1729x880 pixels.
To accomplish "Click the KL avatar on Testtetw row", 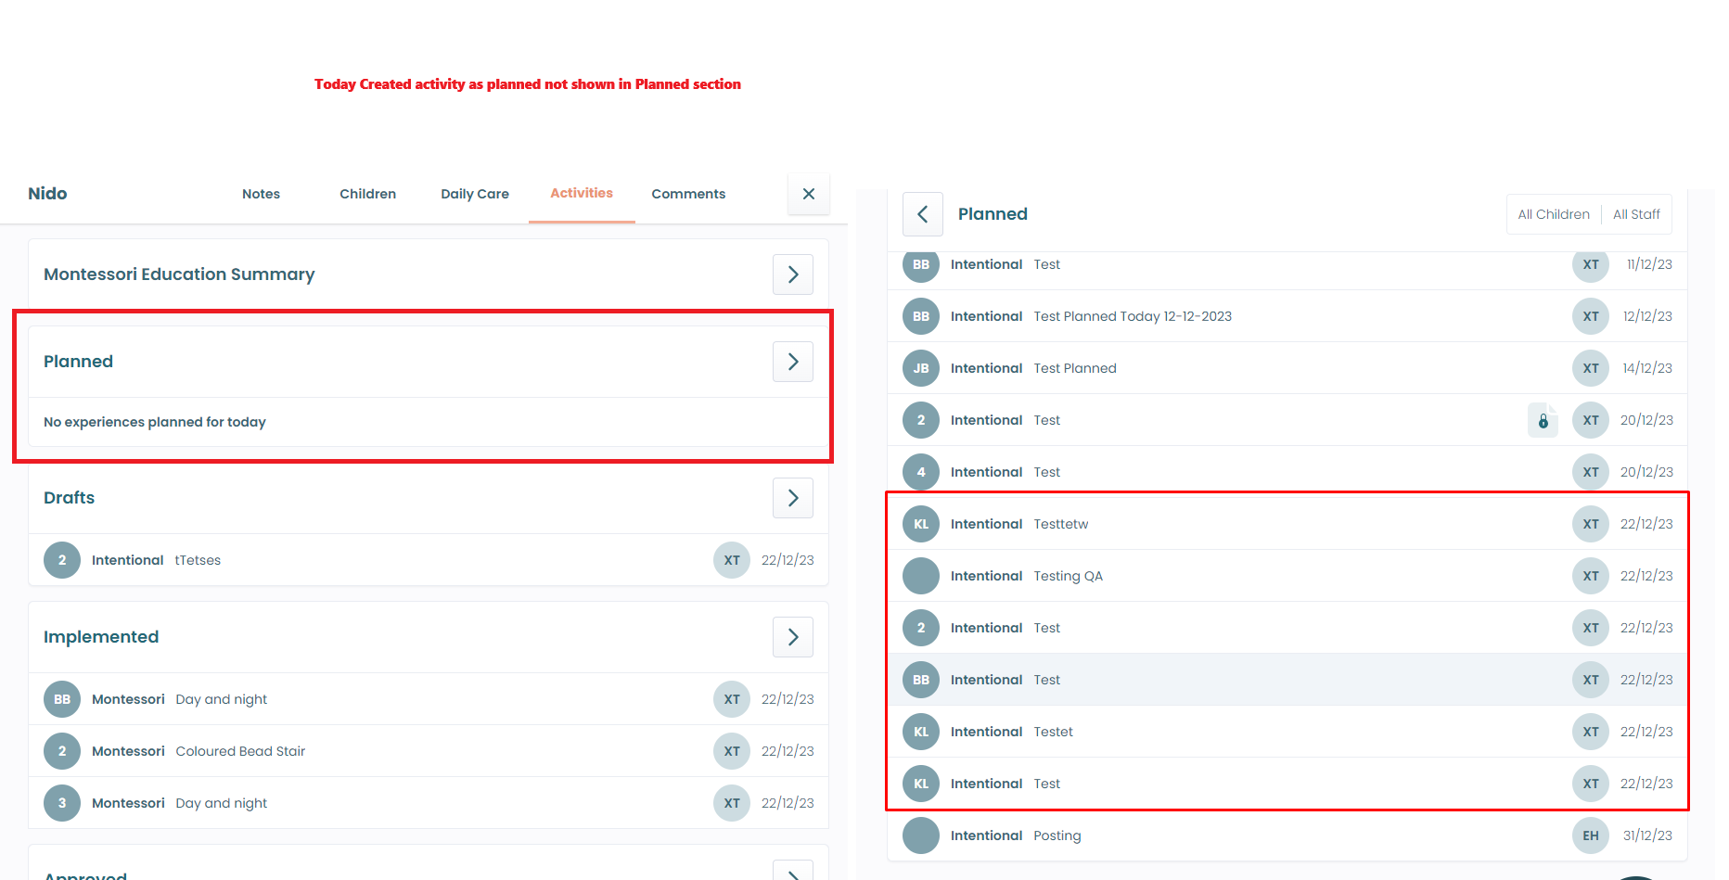I will (x=920, y=524).
